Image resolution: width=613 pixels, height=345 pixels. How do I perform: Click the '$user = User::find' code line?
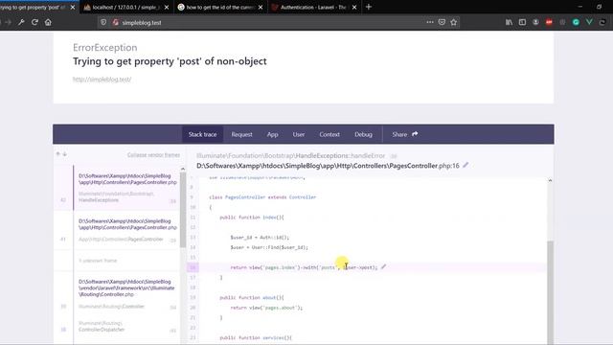click(x=269, y=247)
